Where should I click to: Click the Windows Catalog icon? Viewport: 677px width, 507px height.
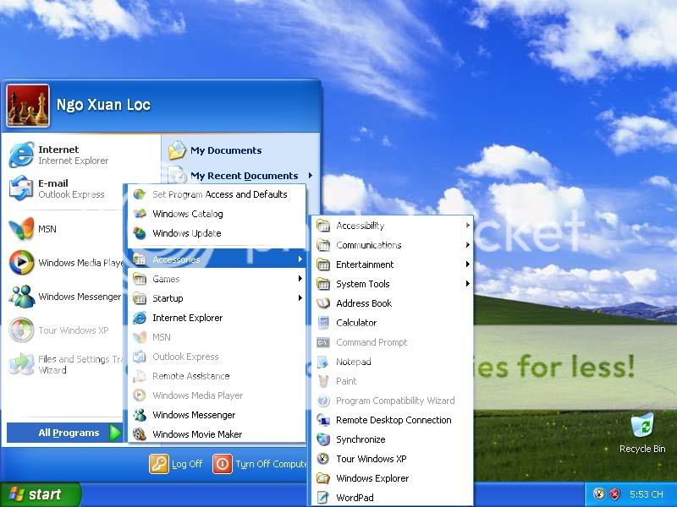click(140, 214)
